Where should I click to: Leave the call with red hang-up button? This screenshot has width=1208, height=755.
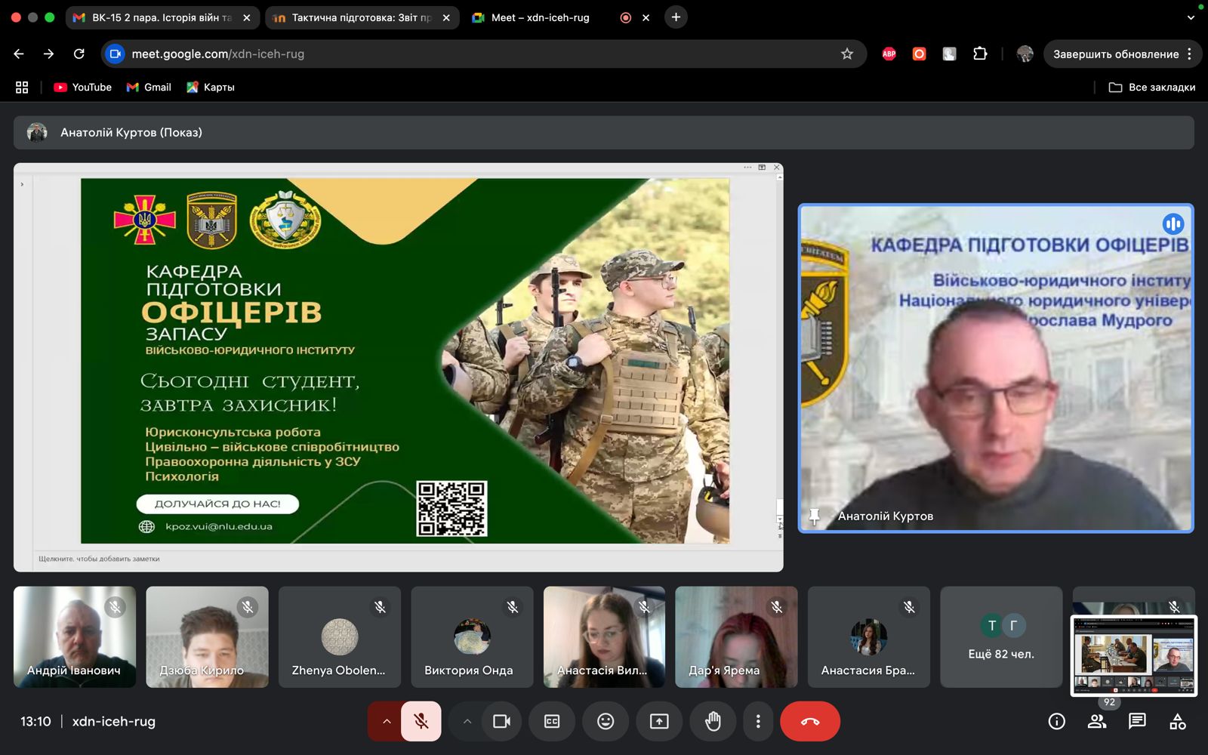[809, 721]
